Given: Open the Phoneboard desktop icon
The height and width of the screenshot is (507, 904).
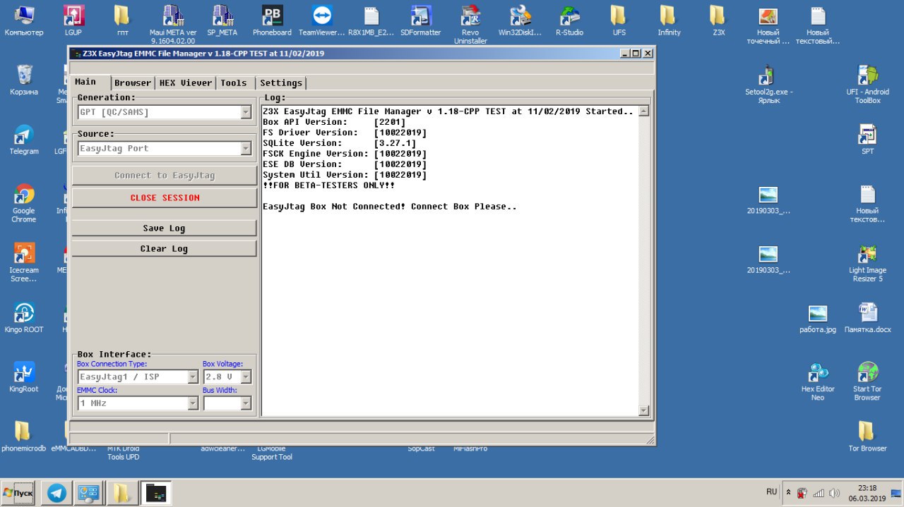Looking at the screenshot, I should point(273,21).
